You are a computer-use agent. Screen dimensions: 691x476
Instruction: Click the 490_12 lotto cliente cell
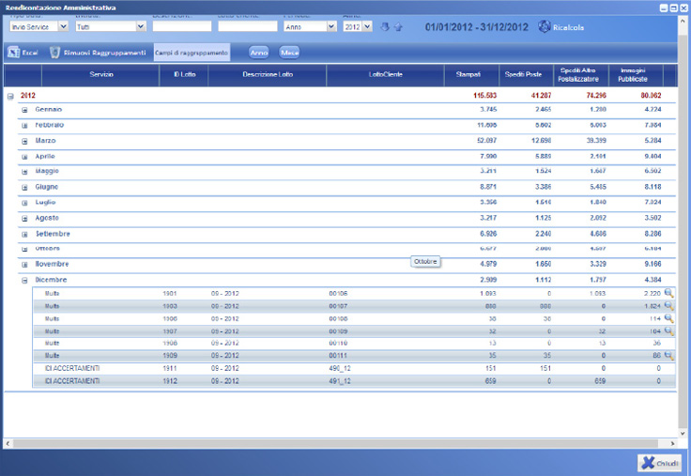(x=340, y=368)
